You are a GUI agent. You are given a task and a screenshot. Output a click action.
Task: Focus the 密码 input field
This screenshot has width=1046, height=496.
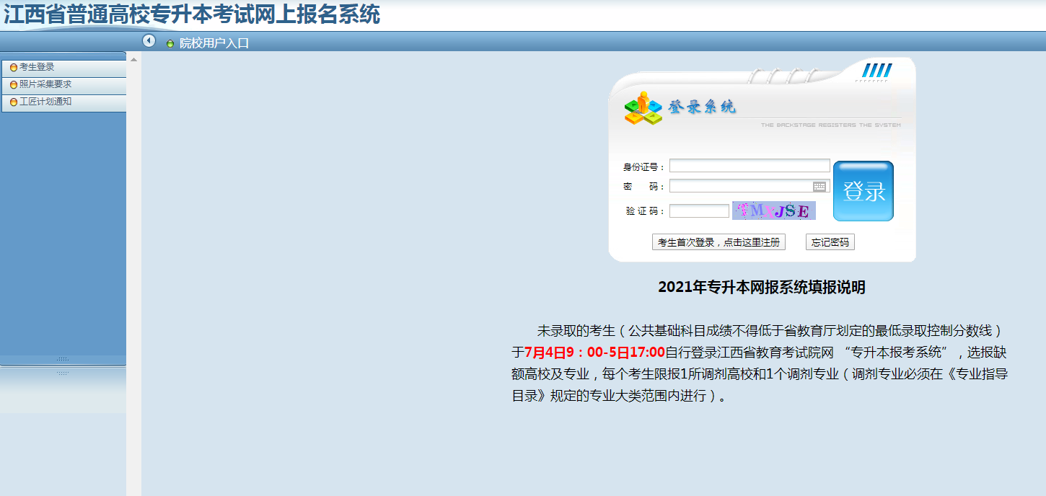(740, 186)
